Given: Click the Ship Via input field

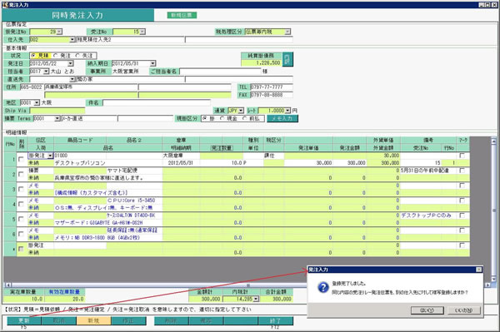Looking at the screenshot, I should click(x=57, y=111).
